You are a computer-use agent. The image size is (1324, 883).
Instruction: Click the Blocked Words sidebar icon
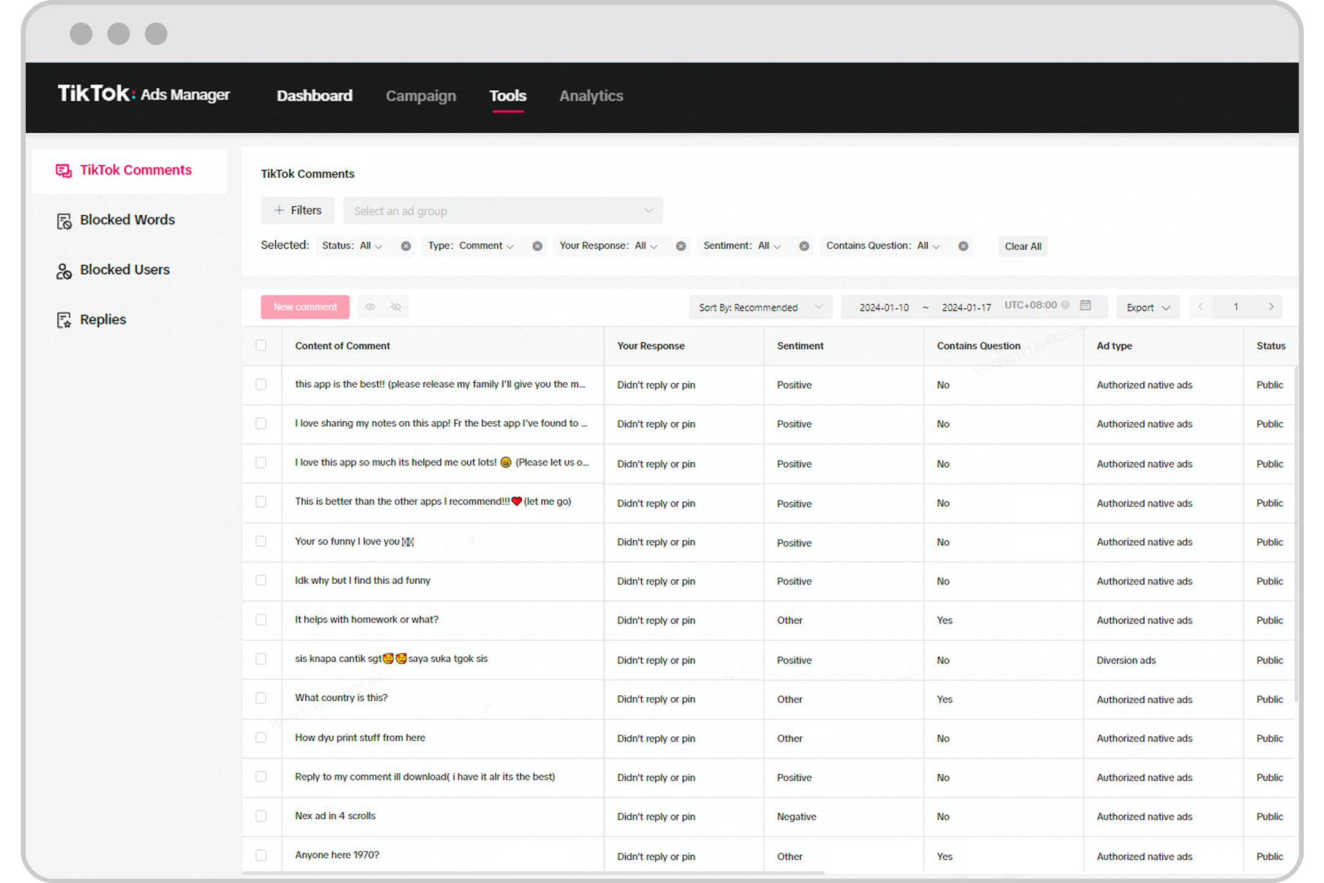click(64, 221)
